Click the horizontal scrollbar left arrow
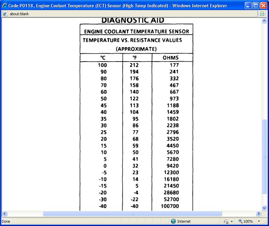Viewport: 269px width, 226px height. point(5,213)
